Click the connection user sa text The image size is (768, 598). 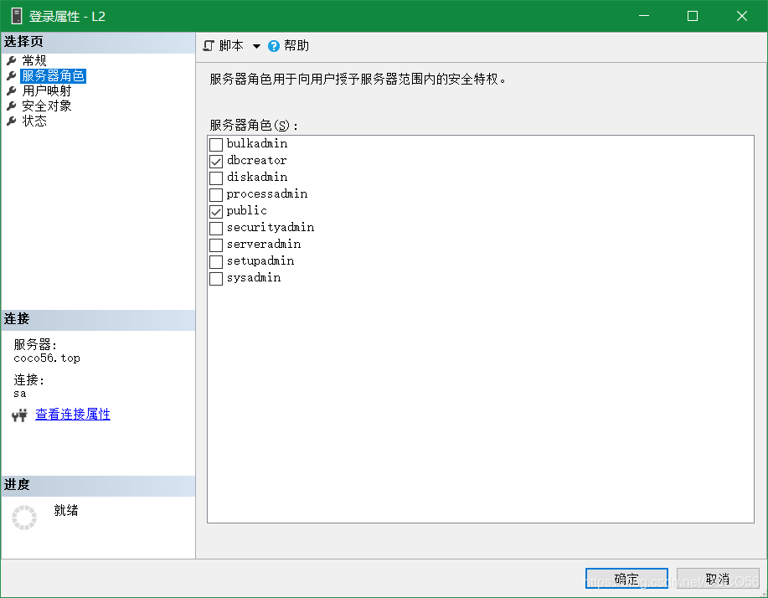tap(20, 394)
